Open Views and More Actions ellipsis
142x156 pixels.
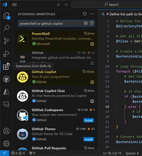point(92,14)
